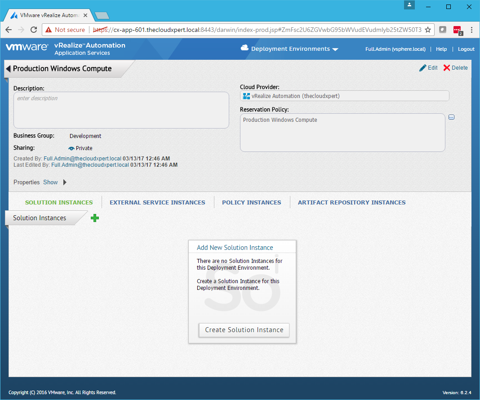Click the Reservation Policy field
480x400 pixels.
[342, 133]
